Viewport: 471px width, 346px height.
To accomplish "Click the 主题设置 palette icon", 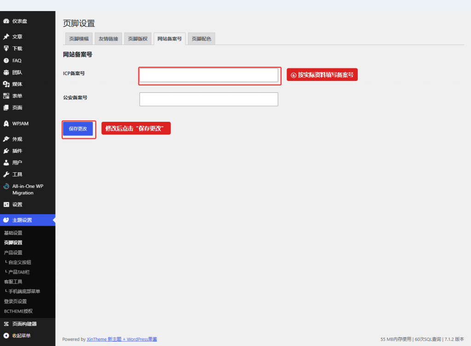I will [6, 220].
